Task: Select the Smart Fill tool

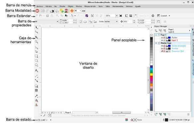Action: point(36,105)
